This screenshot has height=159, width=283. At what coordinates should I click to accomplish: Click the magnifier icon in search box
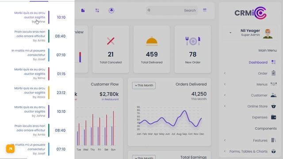(x=149, y=10)
